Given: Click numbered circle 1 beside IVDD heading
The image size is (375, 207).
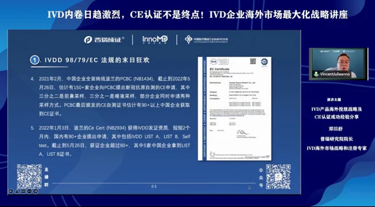Looking at the screenshot, I should click(35, 60).
